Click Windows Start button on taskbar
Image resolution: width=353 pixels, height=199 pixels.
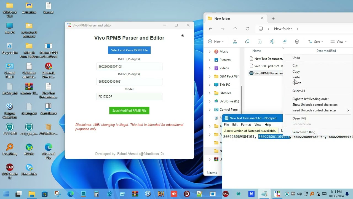(x=6, y=194)
